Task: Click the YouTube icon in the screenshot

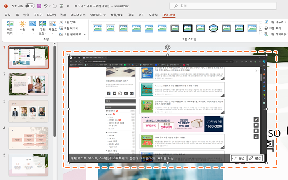Action: coord(126,94)
